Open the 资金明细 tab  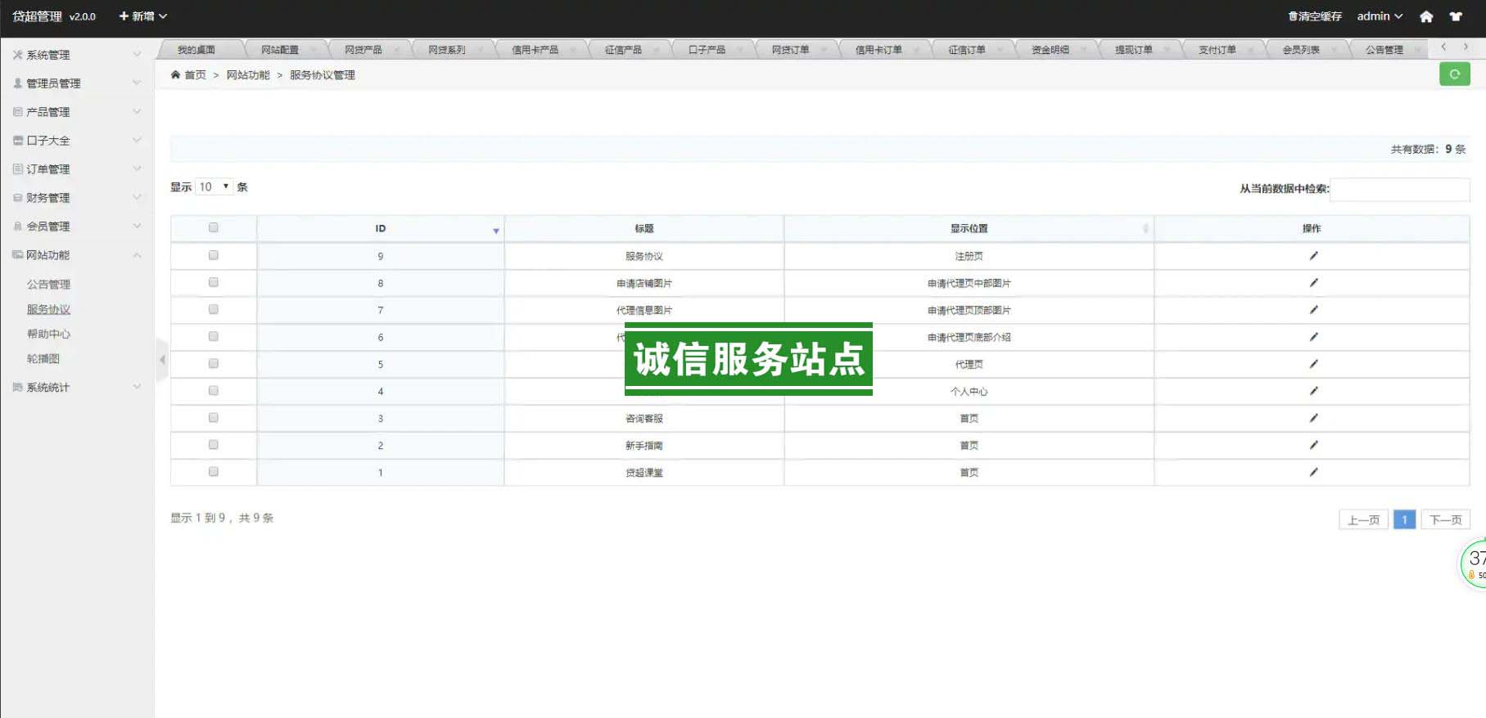click(1050, 50)
